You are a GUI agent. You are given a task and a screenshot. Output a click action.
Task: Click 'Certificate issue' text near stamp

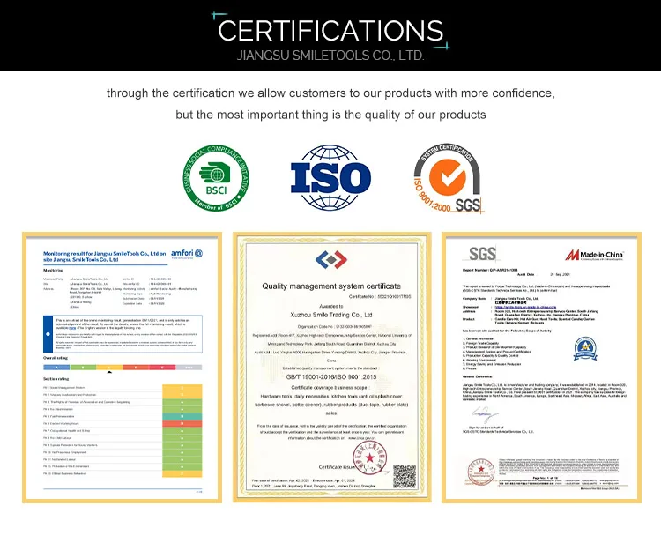(337, 467)
